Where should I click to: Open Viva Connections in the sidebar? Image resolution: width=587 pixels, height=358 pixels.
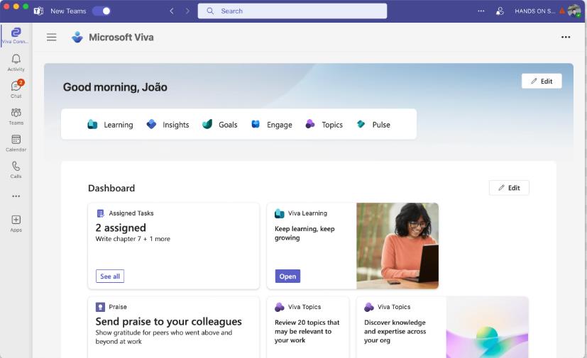click(x=16, y=35)
